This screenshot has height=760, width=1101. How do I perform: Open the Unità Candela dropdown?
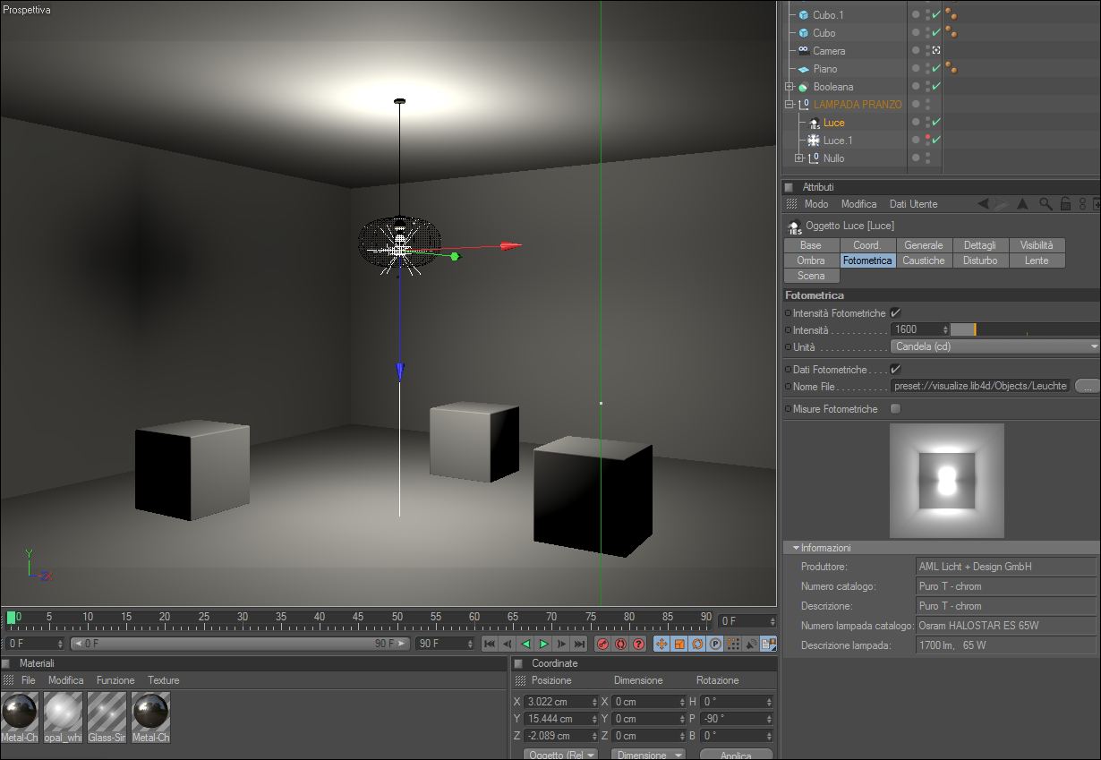(x=995, y=346)
